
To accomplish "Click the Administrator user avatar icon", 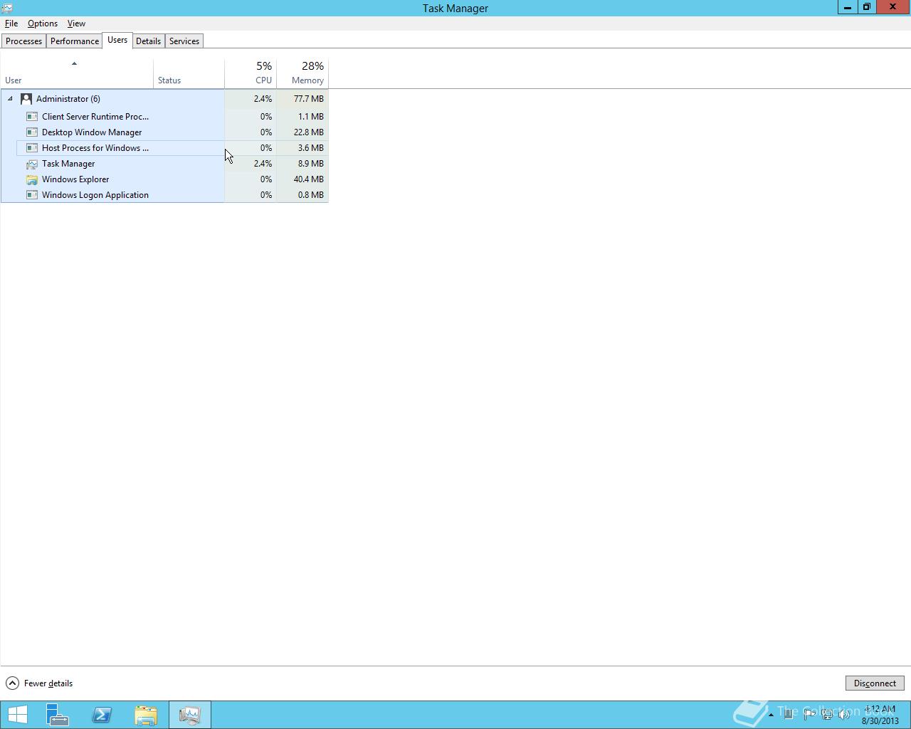I will (26, 99).
